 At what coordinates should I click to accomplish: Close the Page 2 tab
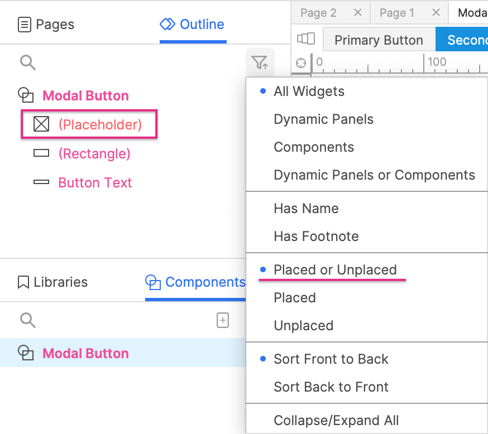(358, 12)
